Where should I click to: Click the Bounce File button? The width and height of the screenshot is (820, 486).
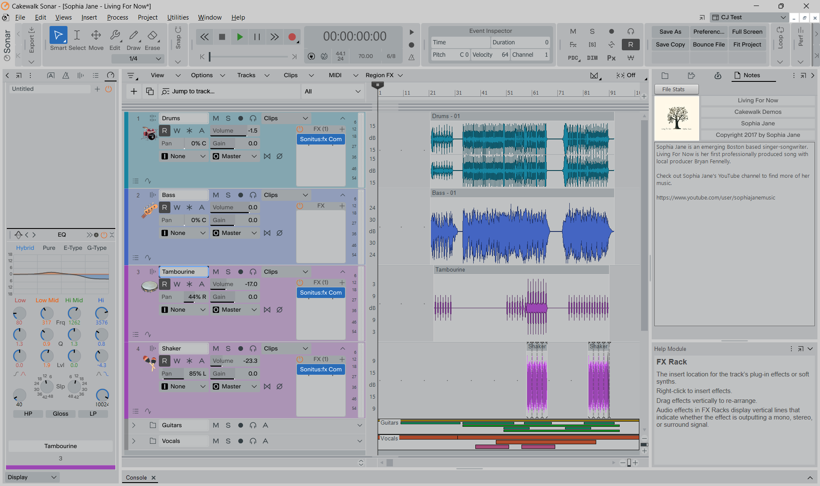709,44
